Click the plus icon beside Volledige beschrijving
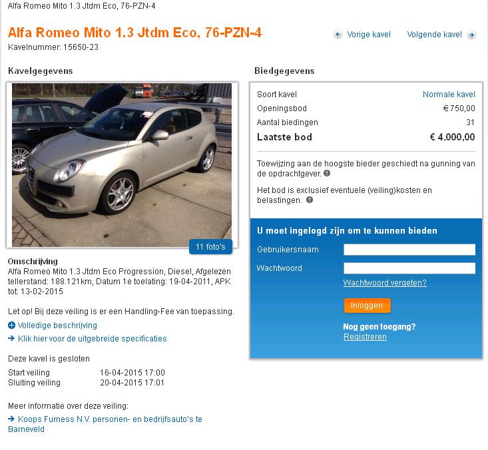The height and width of the screenshot is (450, 488). pyautogui.click(x=11, y=326)
